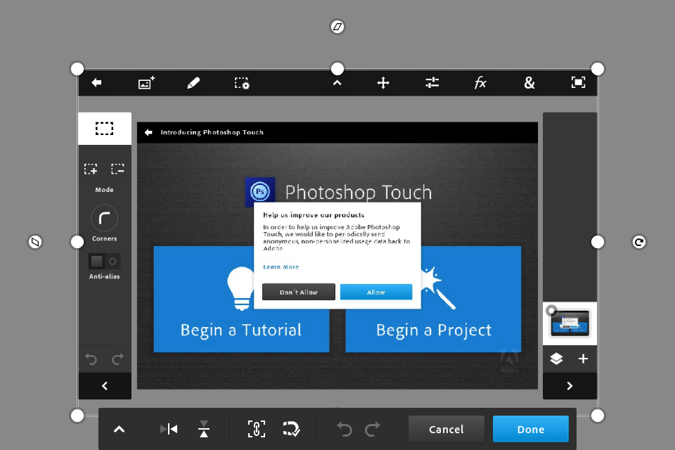Viewport: 675px width, 450px height.
Task: Toggle the Anti-alias switch
Action: (x=104, y=261)
